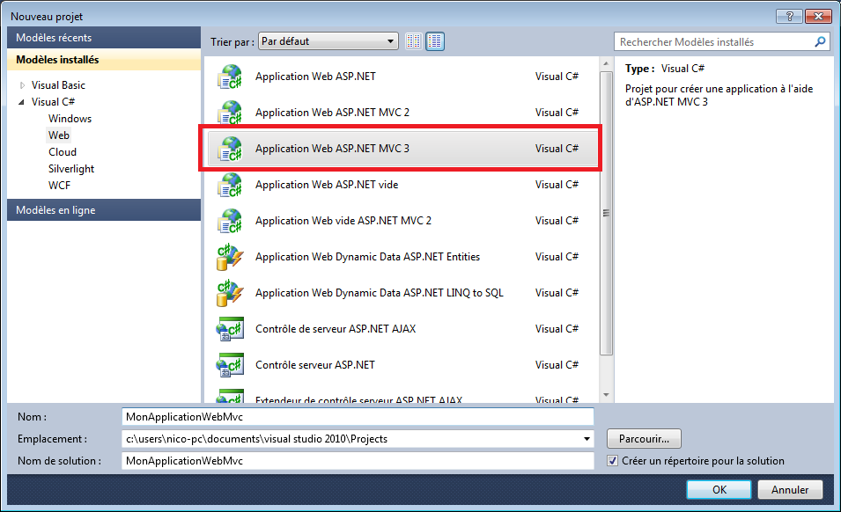This screenshot has width=841, height=512.
Task: Switch to small icons view
Action: click(x=414, y=41)
